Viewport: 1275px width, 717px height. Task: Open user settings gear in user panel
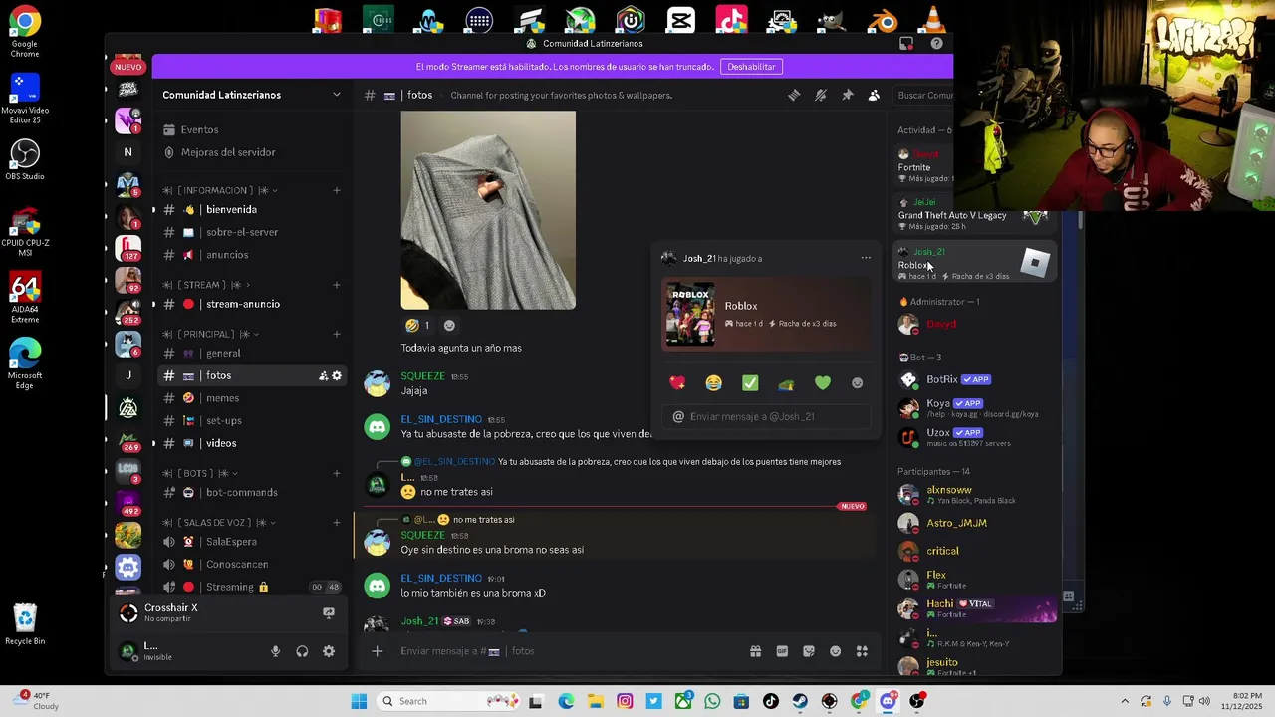pyautogui.click(x=329, y=651)
